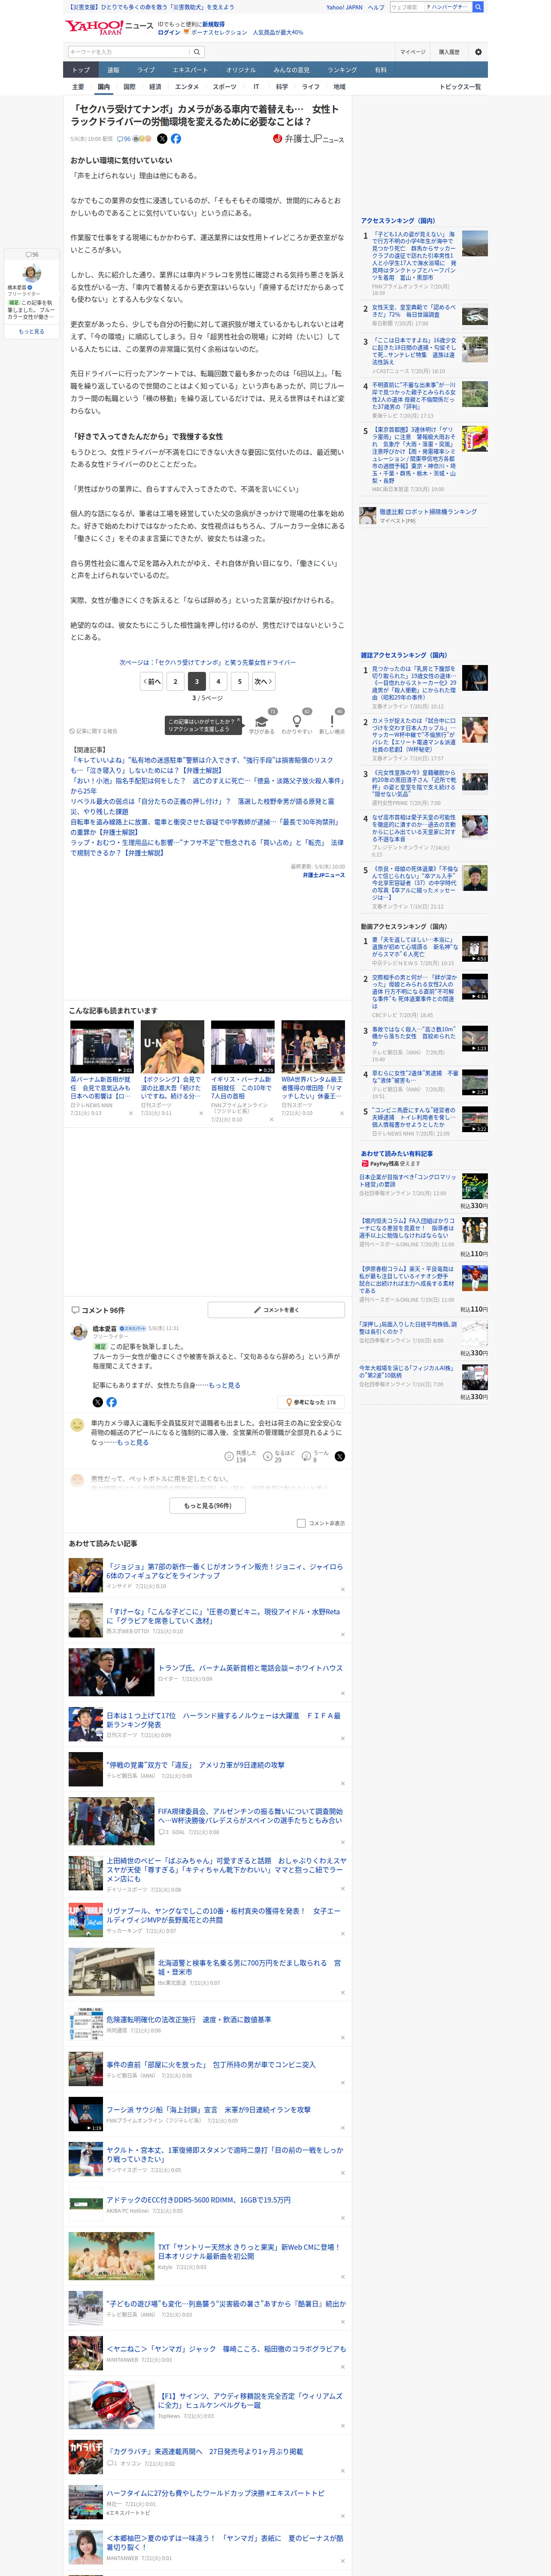The width and height of the screenshot is (551, 2576).
Task: Open the ライブ tab in main navigation
Action: click(x=146, y=70)
